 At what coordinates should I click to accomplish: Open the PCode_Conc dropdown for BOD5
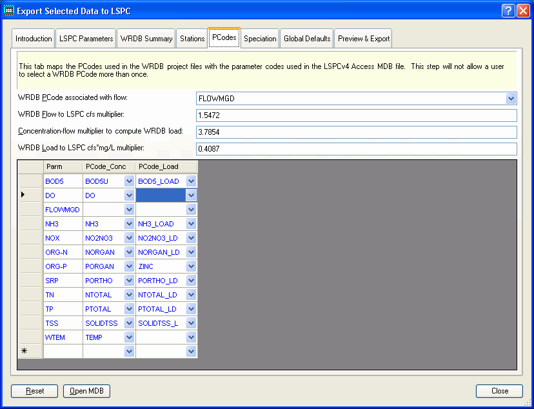pos(128,181)
